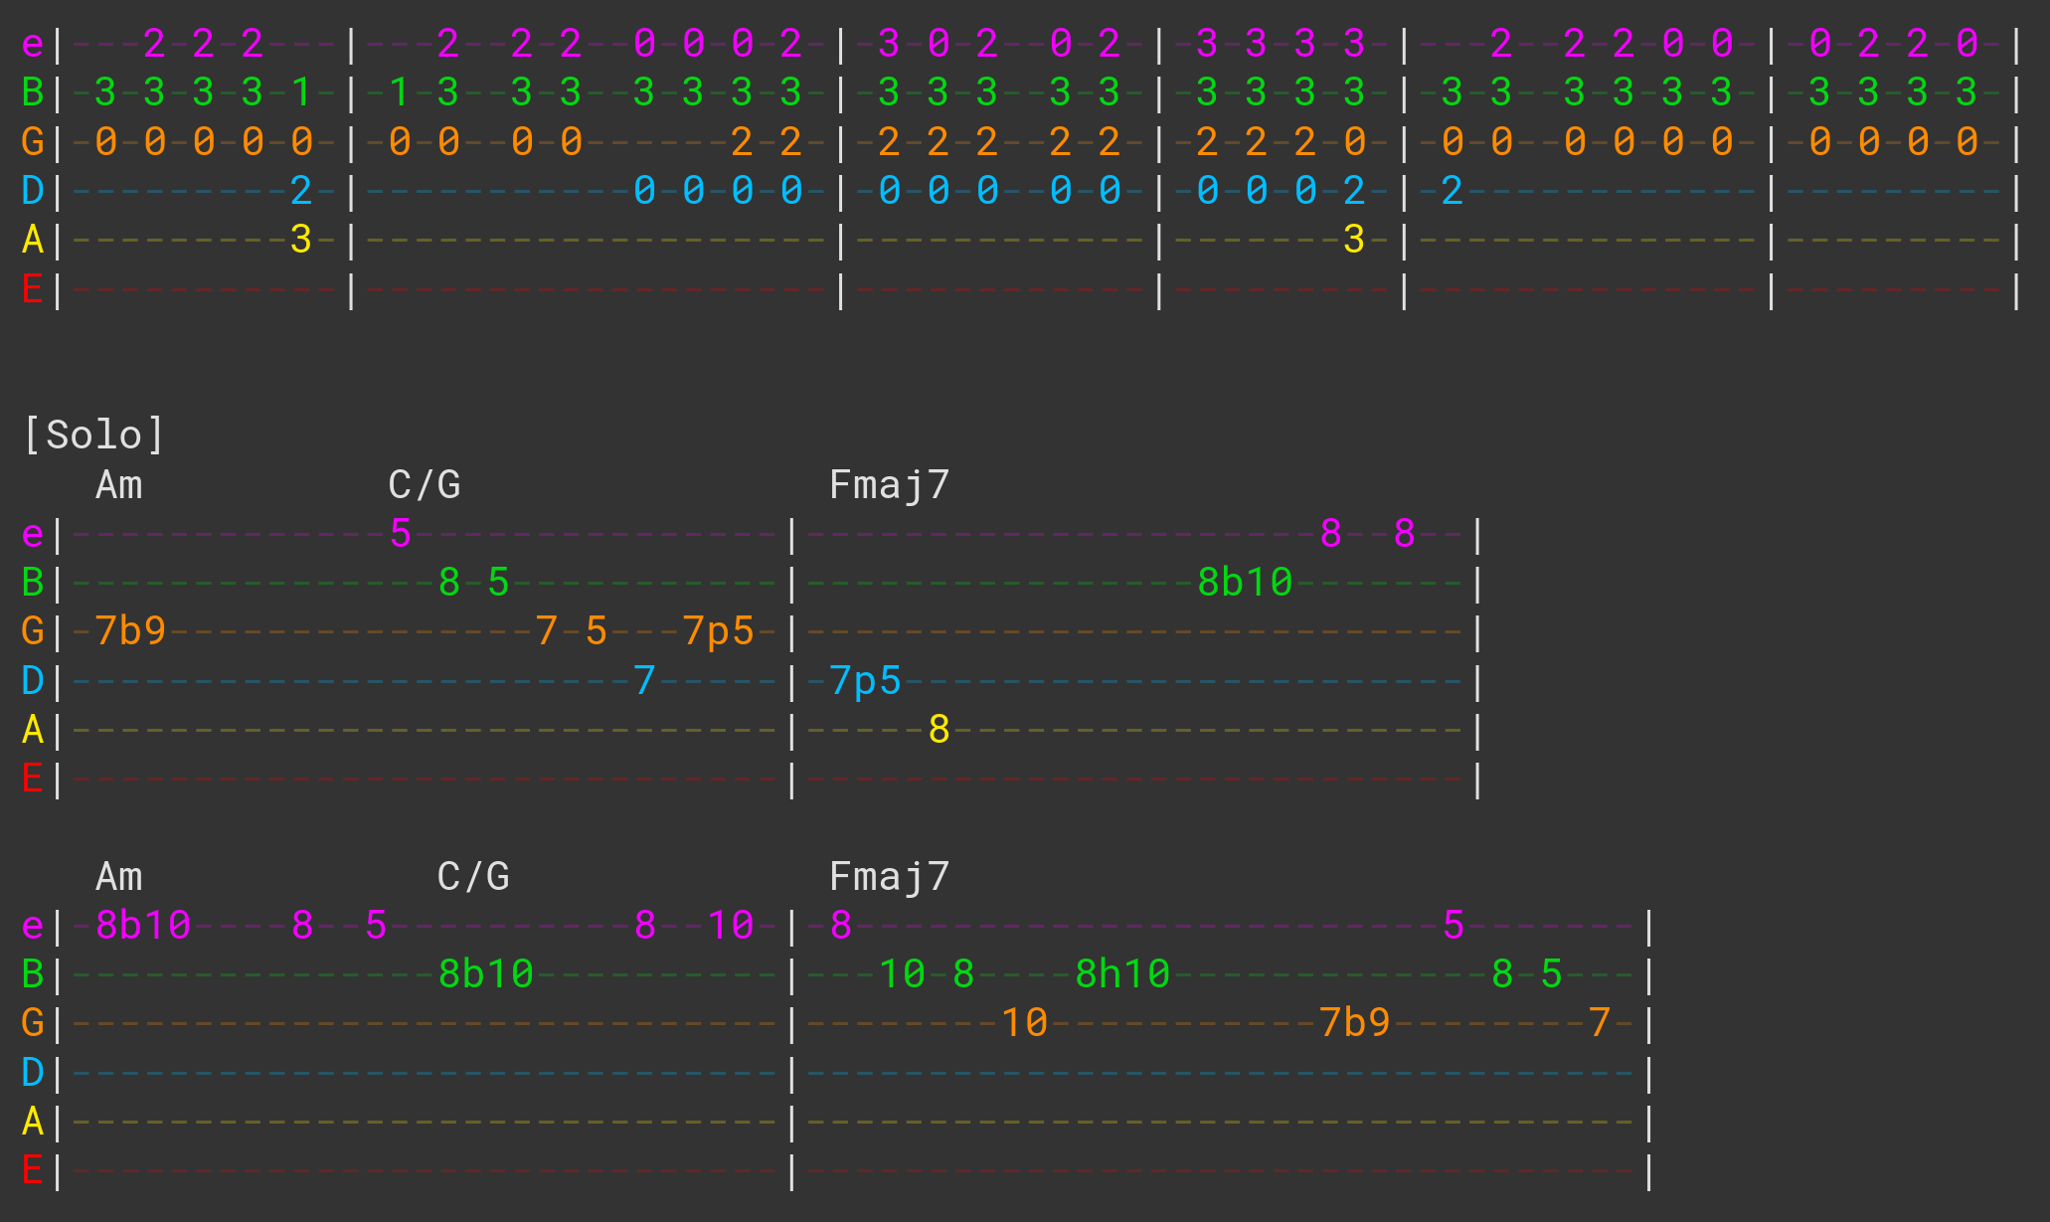Click the C/G chord above second solo line

[473, 877]
